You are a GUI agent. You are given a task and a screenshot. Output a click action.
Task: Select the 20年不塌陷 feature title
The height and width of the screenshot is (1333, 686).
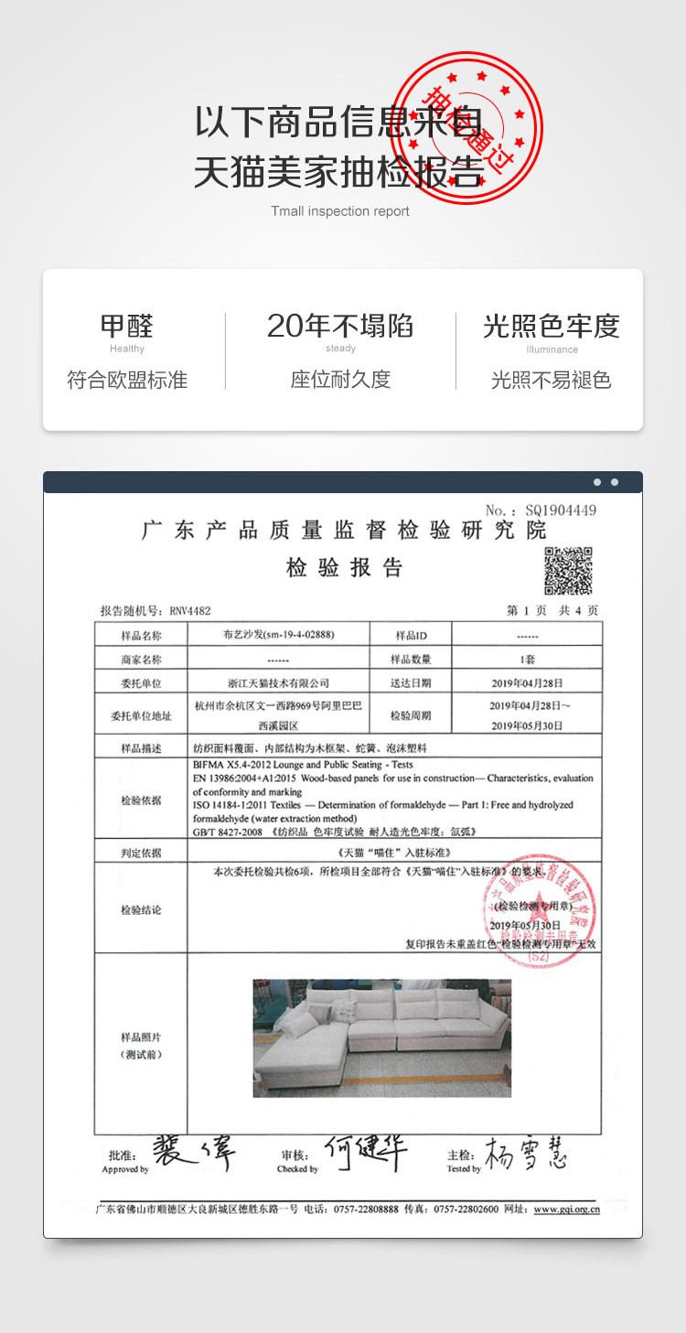340,325
